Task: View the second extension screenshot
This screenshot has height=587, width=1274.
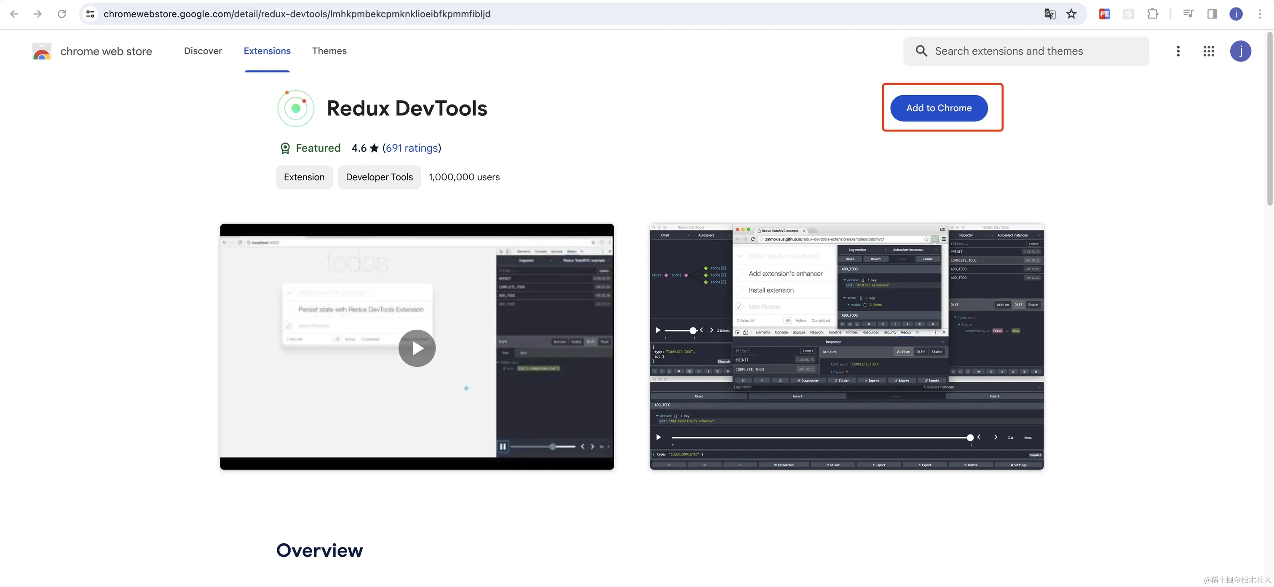Action: click(x=846, y=346)
